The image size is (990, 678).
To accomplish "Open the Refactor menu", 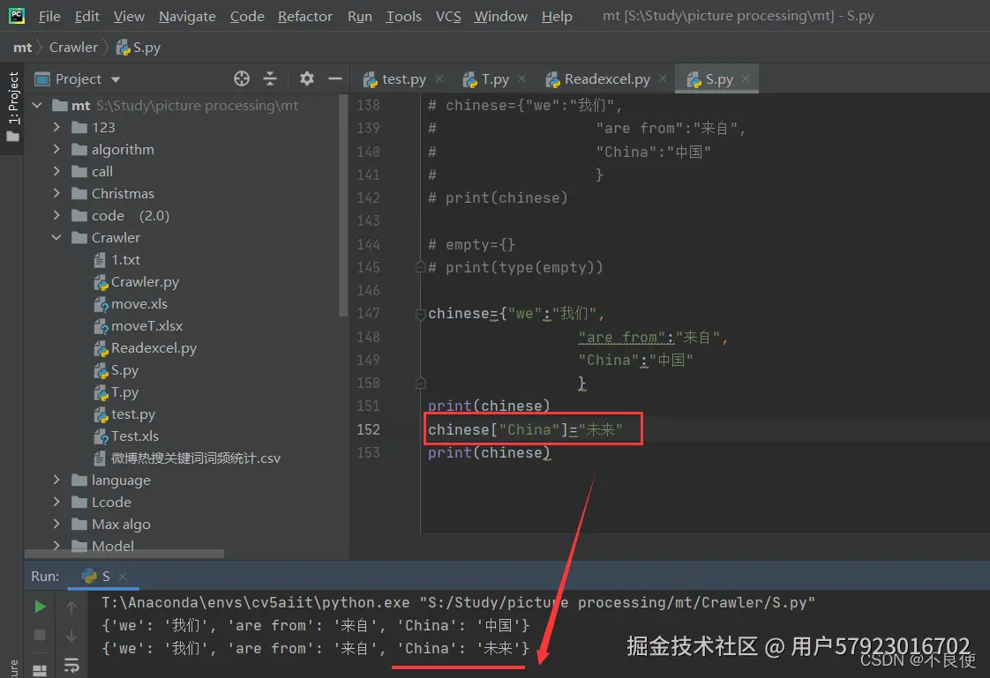I will (305, 17).
